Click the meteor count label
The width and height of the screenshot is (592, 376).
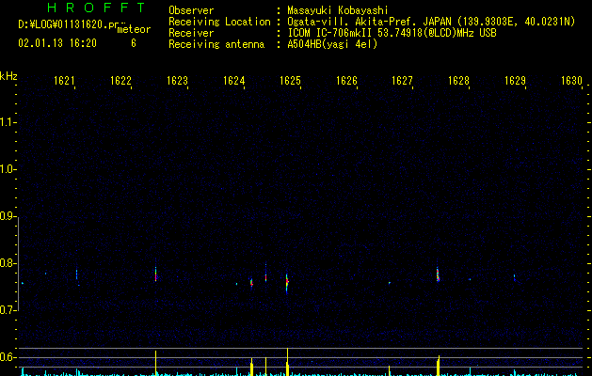pyautogui.click(x=134, y=29)
